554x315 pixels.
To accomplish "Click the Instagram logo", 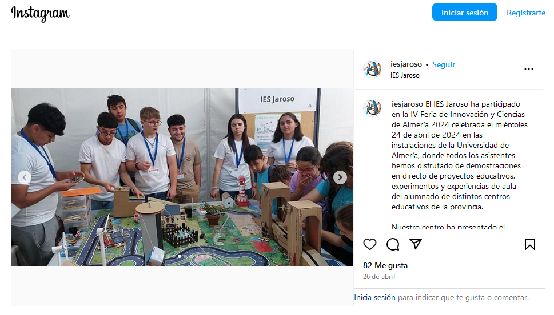I will coord(40,13).
